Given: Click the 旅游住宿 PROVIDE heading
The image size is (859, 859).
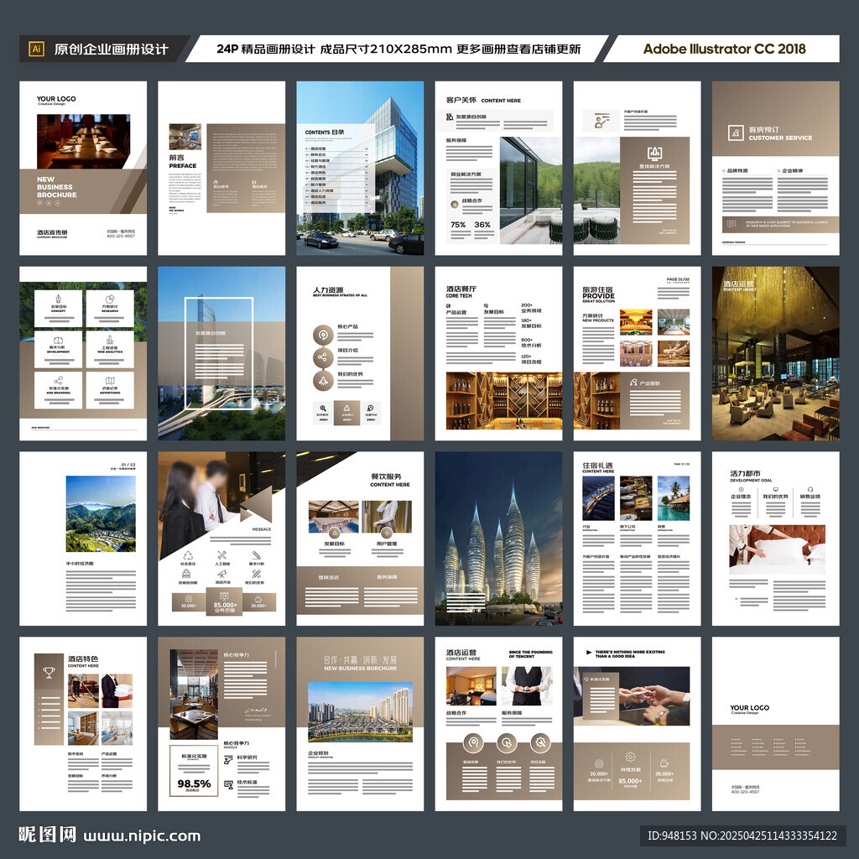Looking at the screenshot, I should [598, 294].
